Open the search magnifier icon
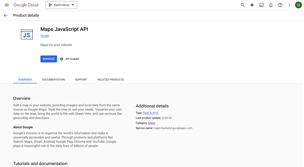This screenshot has height=167, width=304. point(242,5)
